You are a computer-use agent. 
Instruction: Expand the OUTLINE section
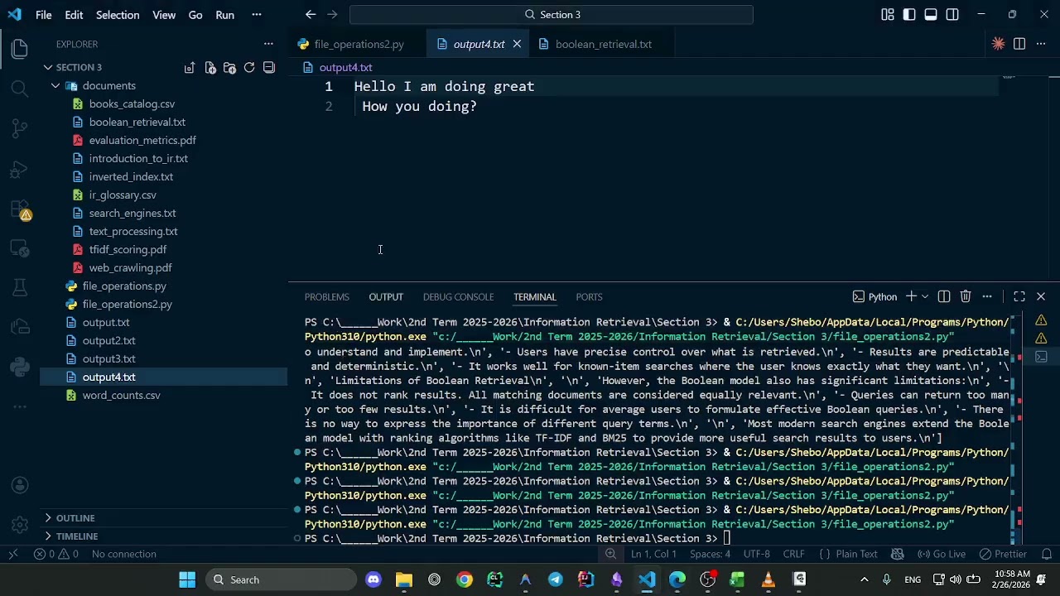[x=75, y=518]
